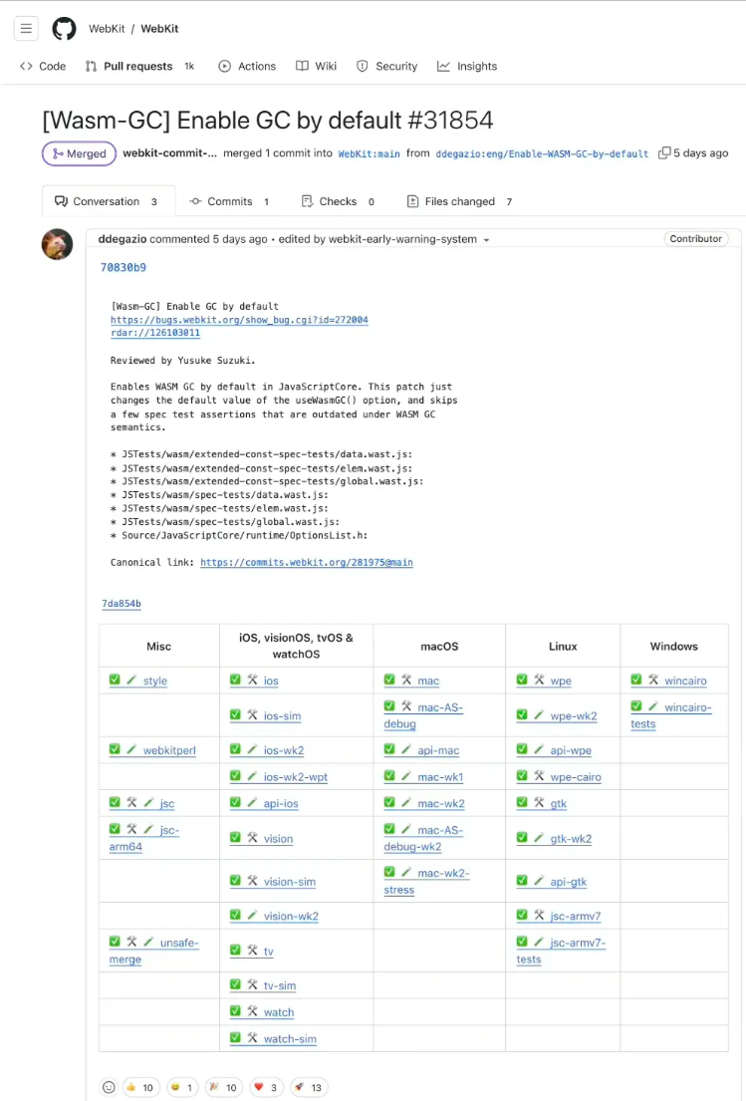The width and height of the screenshot is (746, 1101).
Task: Click the smile reaction with count 1
Action: point(181,1087)
